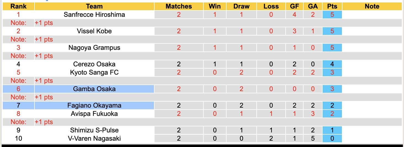Select the Nagoya Grampus team name
Viewport: 404px width, 147px height.
pos(94,48)
